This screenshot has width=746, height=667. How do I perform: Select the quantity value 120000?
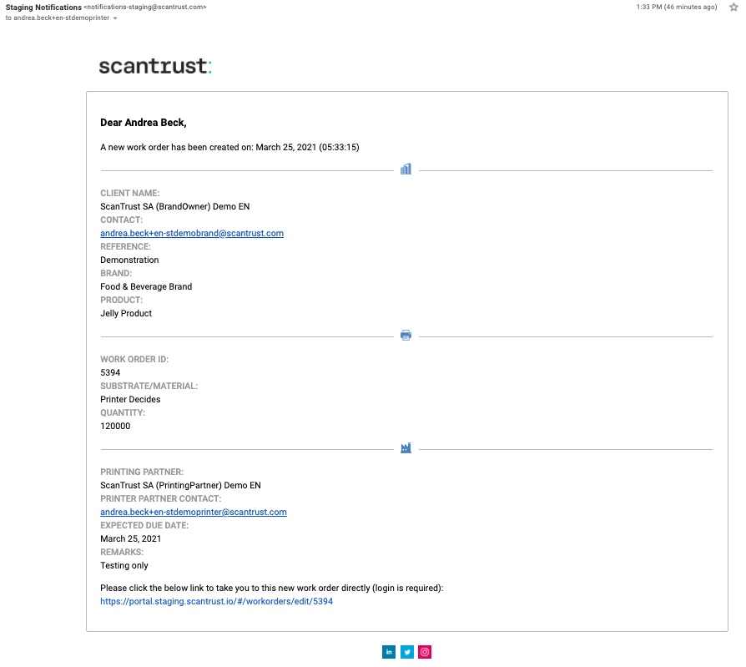[x=115, y=427]
